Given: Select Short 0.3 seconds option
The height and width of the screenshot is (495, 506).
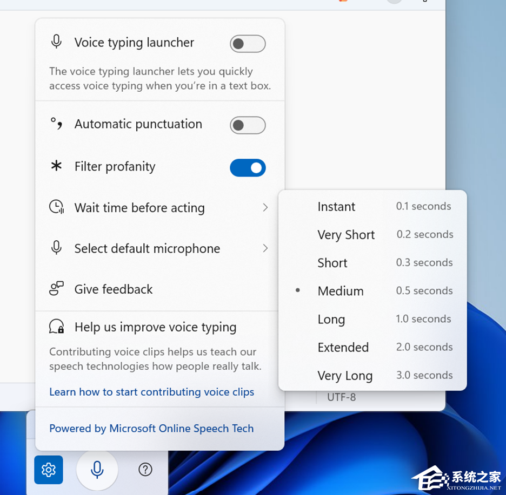Looking at the screenshot, I should click(x=372, y=263).
